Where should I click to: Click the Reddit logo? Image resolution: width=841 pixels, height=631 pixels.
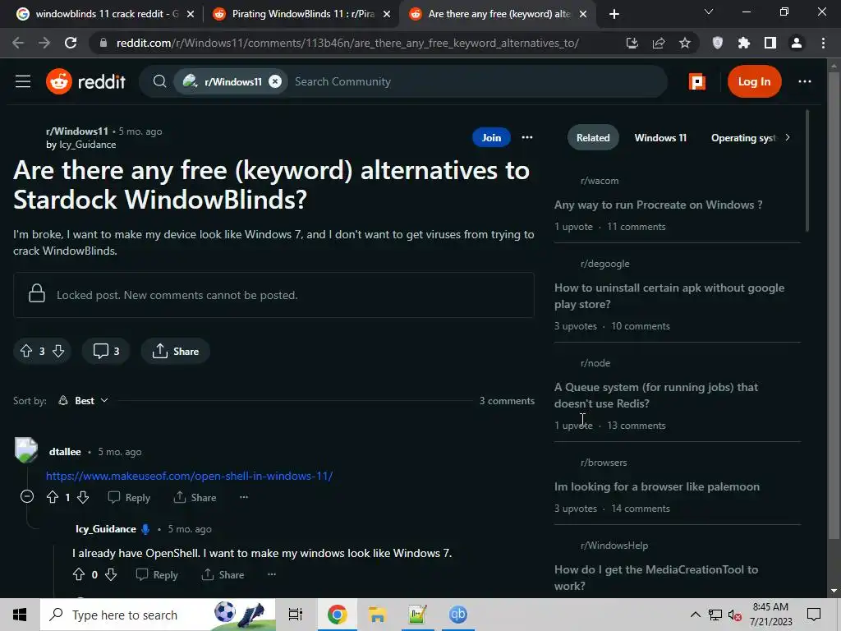click(x=85, y=81)
